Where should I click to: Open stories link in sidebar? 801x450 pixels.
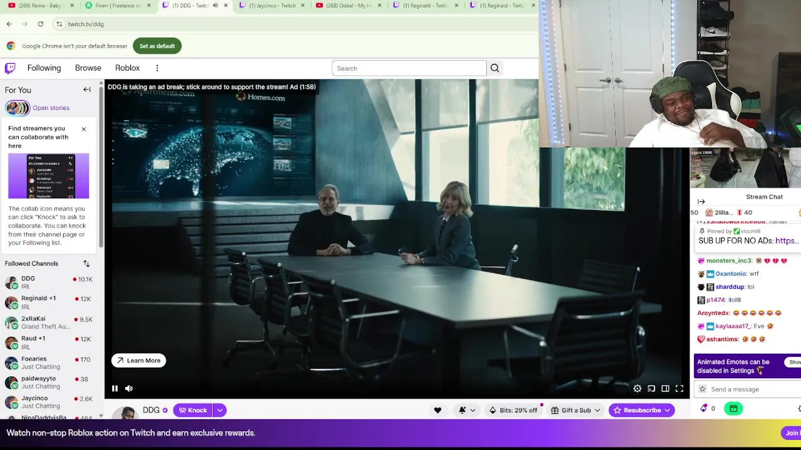pos(51,108)
